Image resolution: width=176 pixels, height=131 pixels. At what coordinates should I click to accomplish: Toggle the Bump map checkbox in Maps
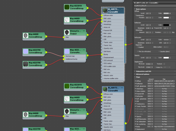(135, 127)
